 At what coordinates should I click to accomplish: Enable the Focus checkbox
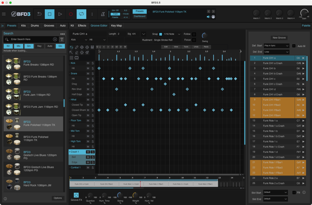pyautogui.click(x=194, y=40)
